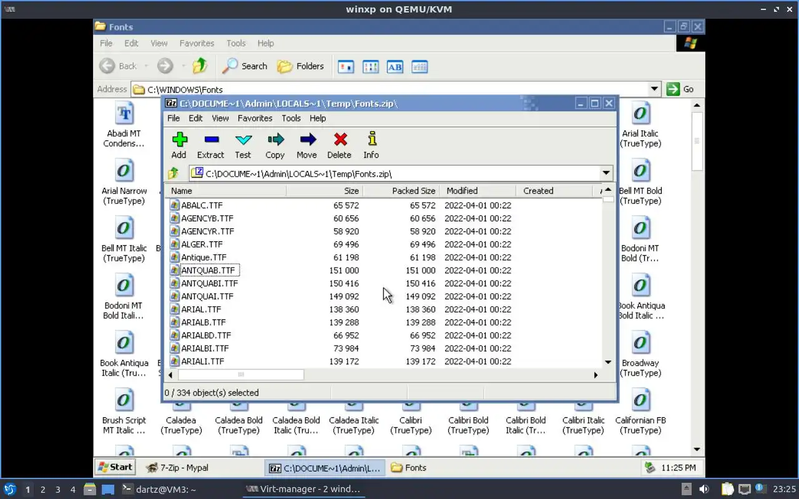Switch to host workspace 2
Viewport: 799px width, 499px height.
point(42,489)
